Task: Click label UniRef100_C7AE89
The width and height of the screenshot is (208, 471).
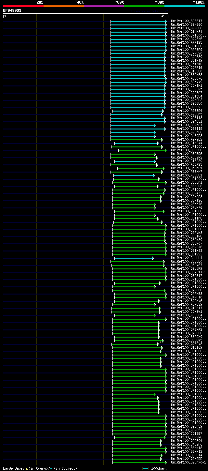Action: click(187, 57)
